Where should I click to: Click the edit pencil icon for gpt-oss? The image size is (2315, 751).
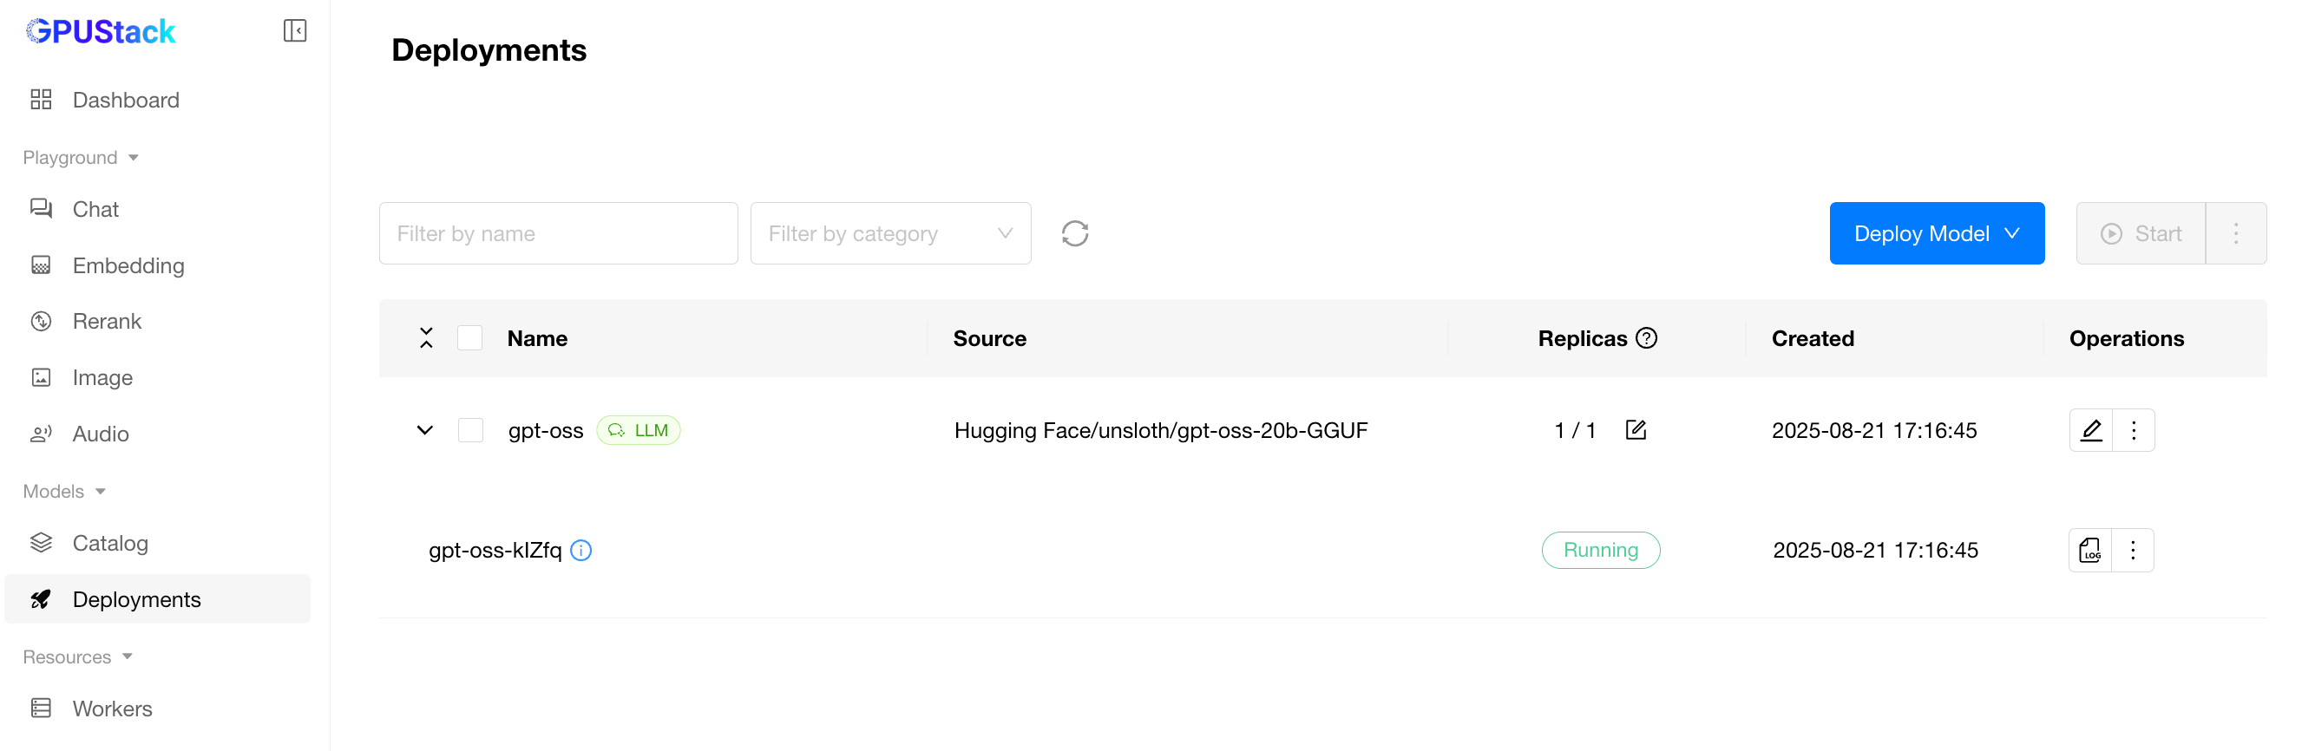point(2090,430)
